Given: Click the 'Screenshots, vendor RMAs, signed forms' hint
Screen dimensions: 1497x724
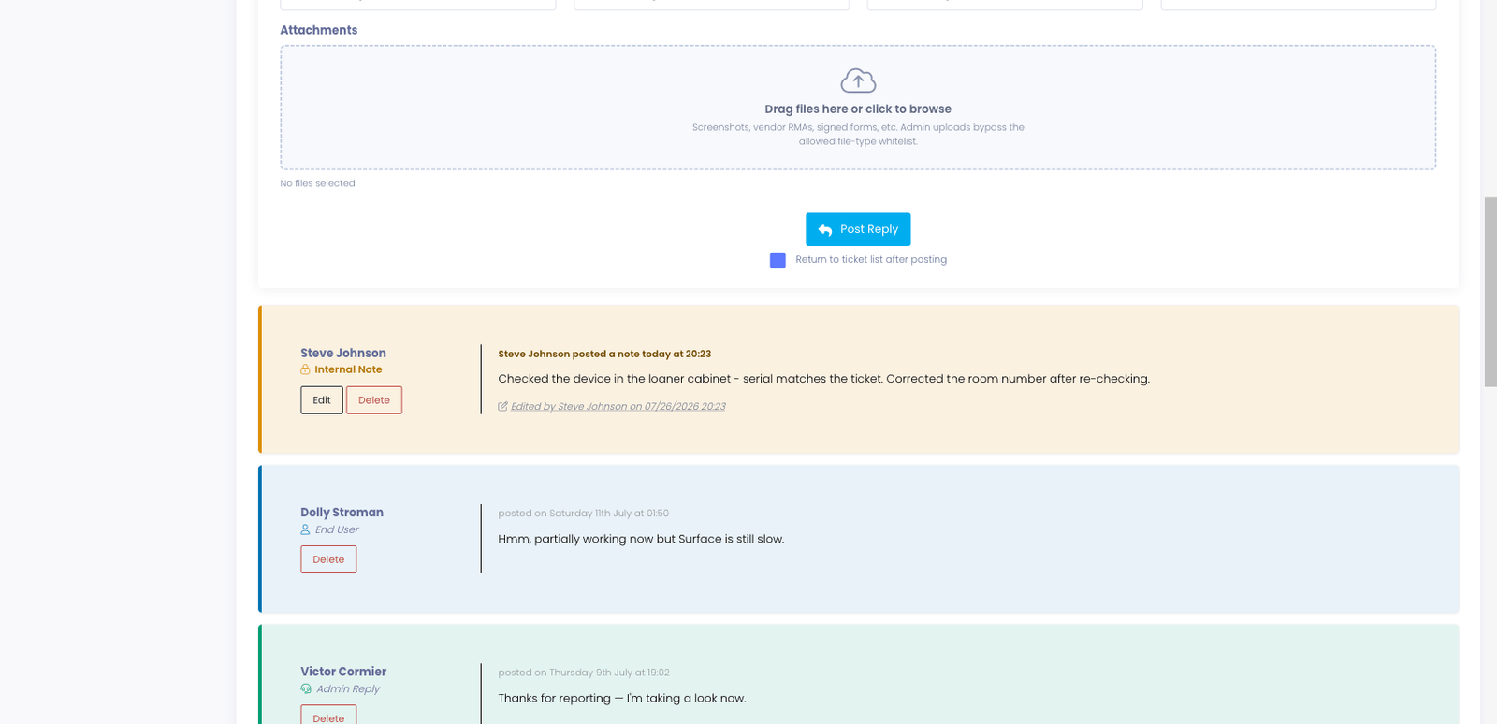Looking at the screenshot, I should (x=858, y=135).
